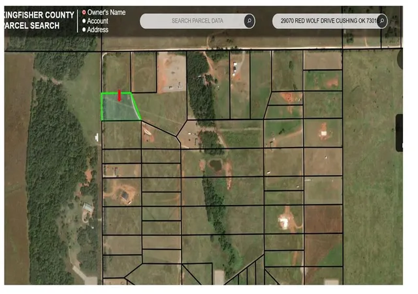Select the Account radio option
The width and height of the screenshot is (418, 294).
click(x=84, y=21)
